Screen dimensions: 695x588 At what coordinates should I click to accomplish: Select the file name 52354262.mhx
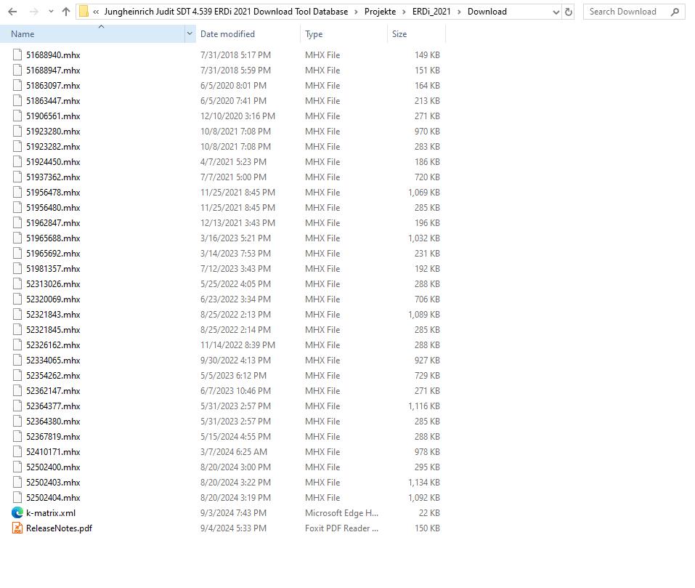(x=53, y=375)
